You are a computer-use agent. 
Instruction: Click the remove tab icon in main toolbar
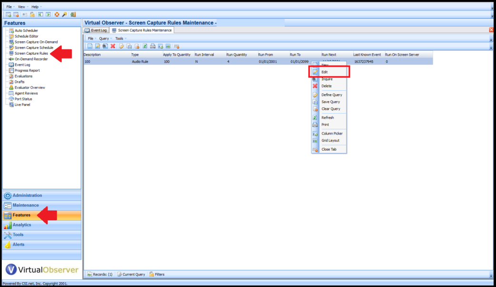point(16,15)
